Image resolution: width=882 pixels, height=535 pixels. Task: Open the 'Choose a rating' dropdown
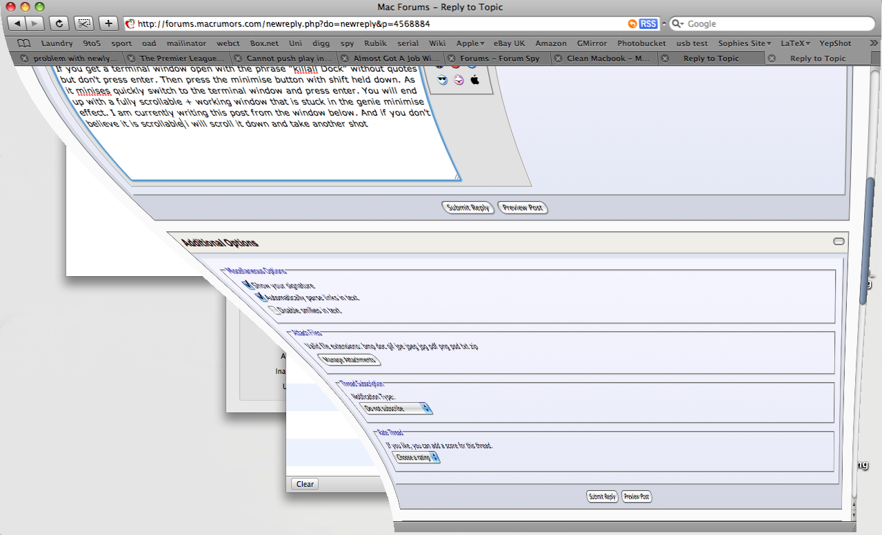[x=417, y=457]
